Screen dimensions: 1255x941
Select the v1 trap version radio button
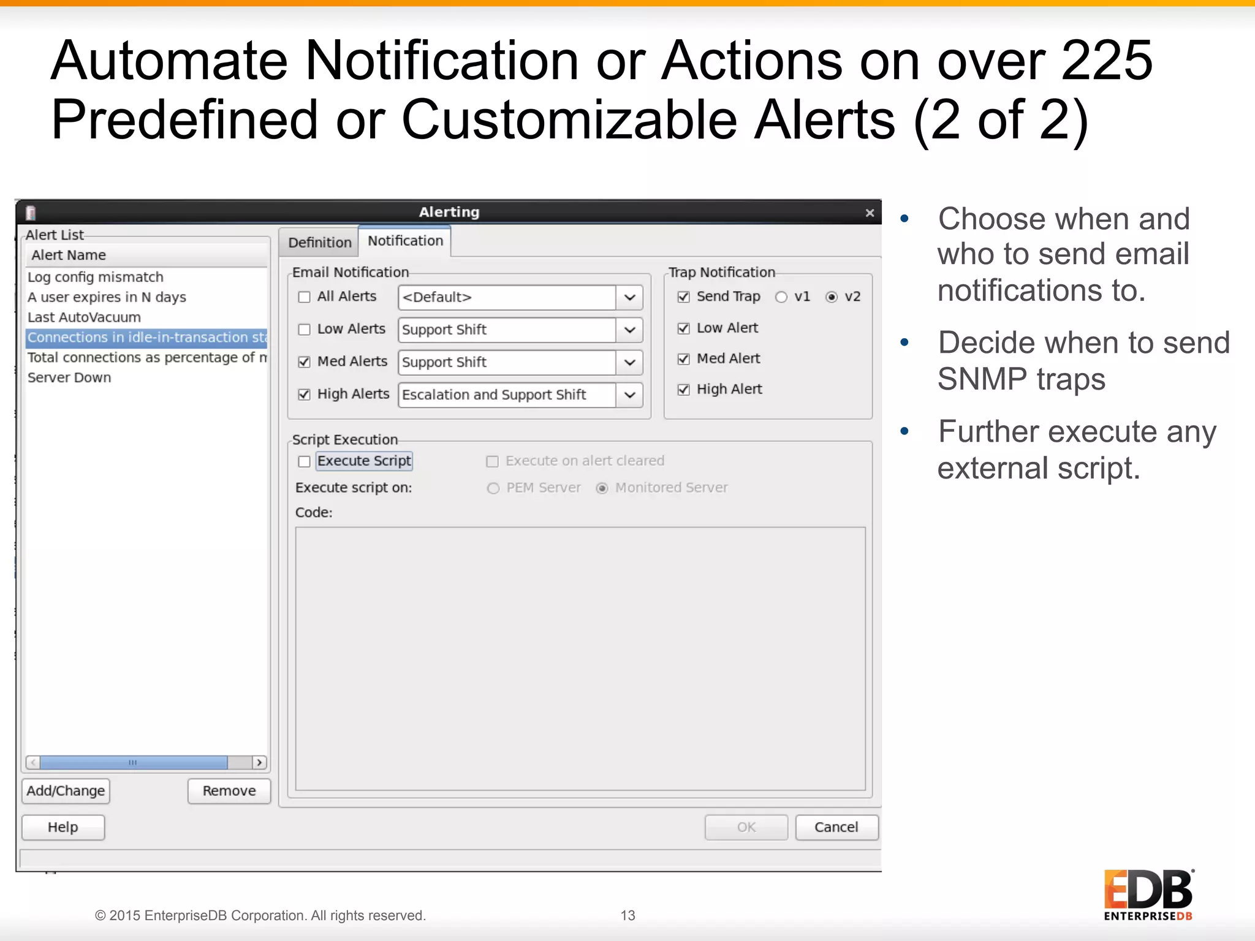781,297
